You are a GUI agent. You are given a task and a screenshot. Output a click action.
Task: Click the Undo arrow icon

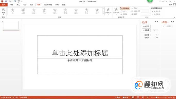point(10,2)
